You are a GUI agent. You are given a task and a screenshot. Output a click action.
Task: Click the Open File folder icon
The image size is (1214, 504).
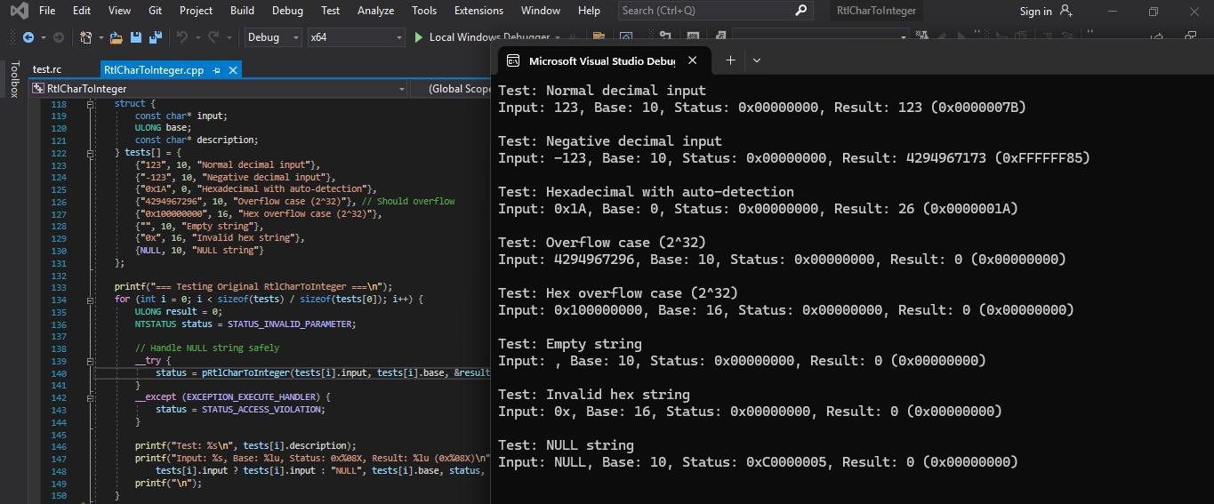click(x=116, y=37)
